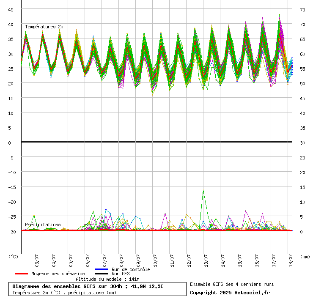The image size is (313, 296).
Task: Select the 03/07 date axis label
Action: [x=37, y=260]
